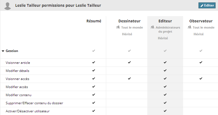Image resolution: width=218 pixels, height=115 pixels.
Task: Toggle Editeur checkmark for Modifier contenu
Action: [x=165, y=95]
